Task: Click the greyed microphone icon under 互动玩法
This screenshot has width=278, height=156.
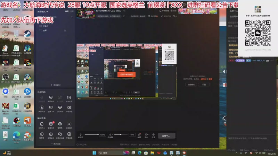Action: [42, 97]
